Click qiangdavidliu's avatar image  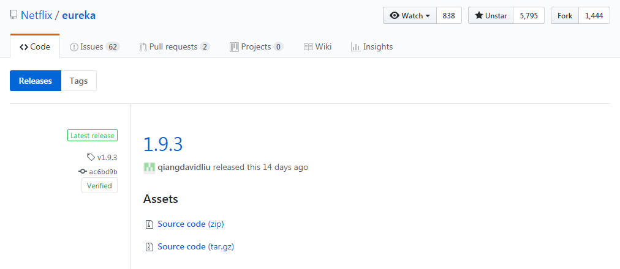pyautogui.click(x=149, y=168)
